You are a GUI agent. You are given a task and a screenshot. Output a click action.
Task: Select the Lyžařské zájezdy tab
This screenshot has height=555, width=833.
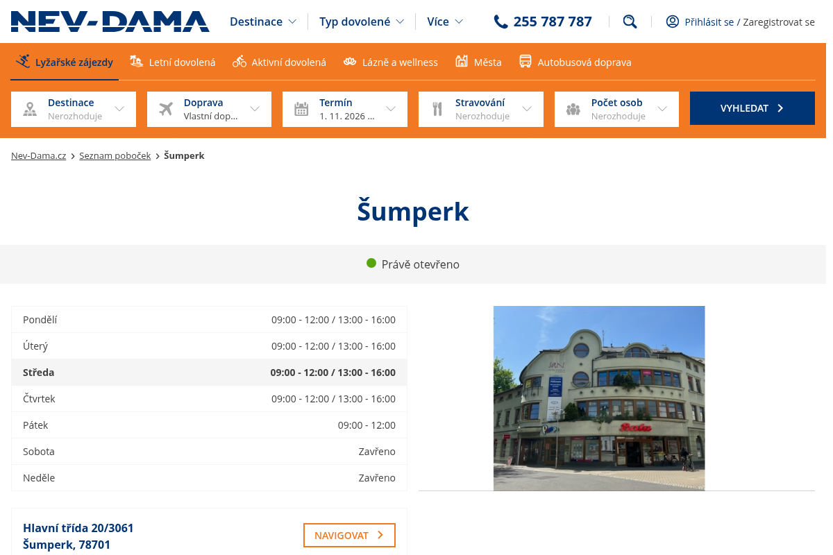pos(65,62)
